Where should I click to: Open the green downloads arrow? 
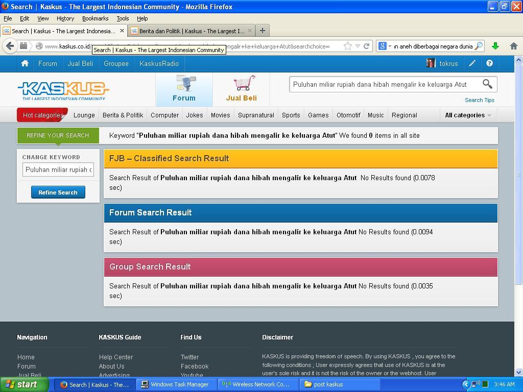pos(495,46)
